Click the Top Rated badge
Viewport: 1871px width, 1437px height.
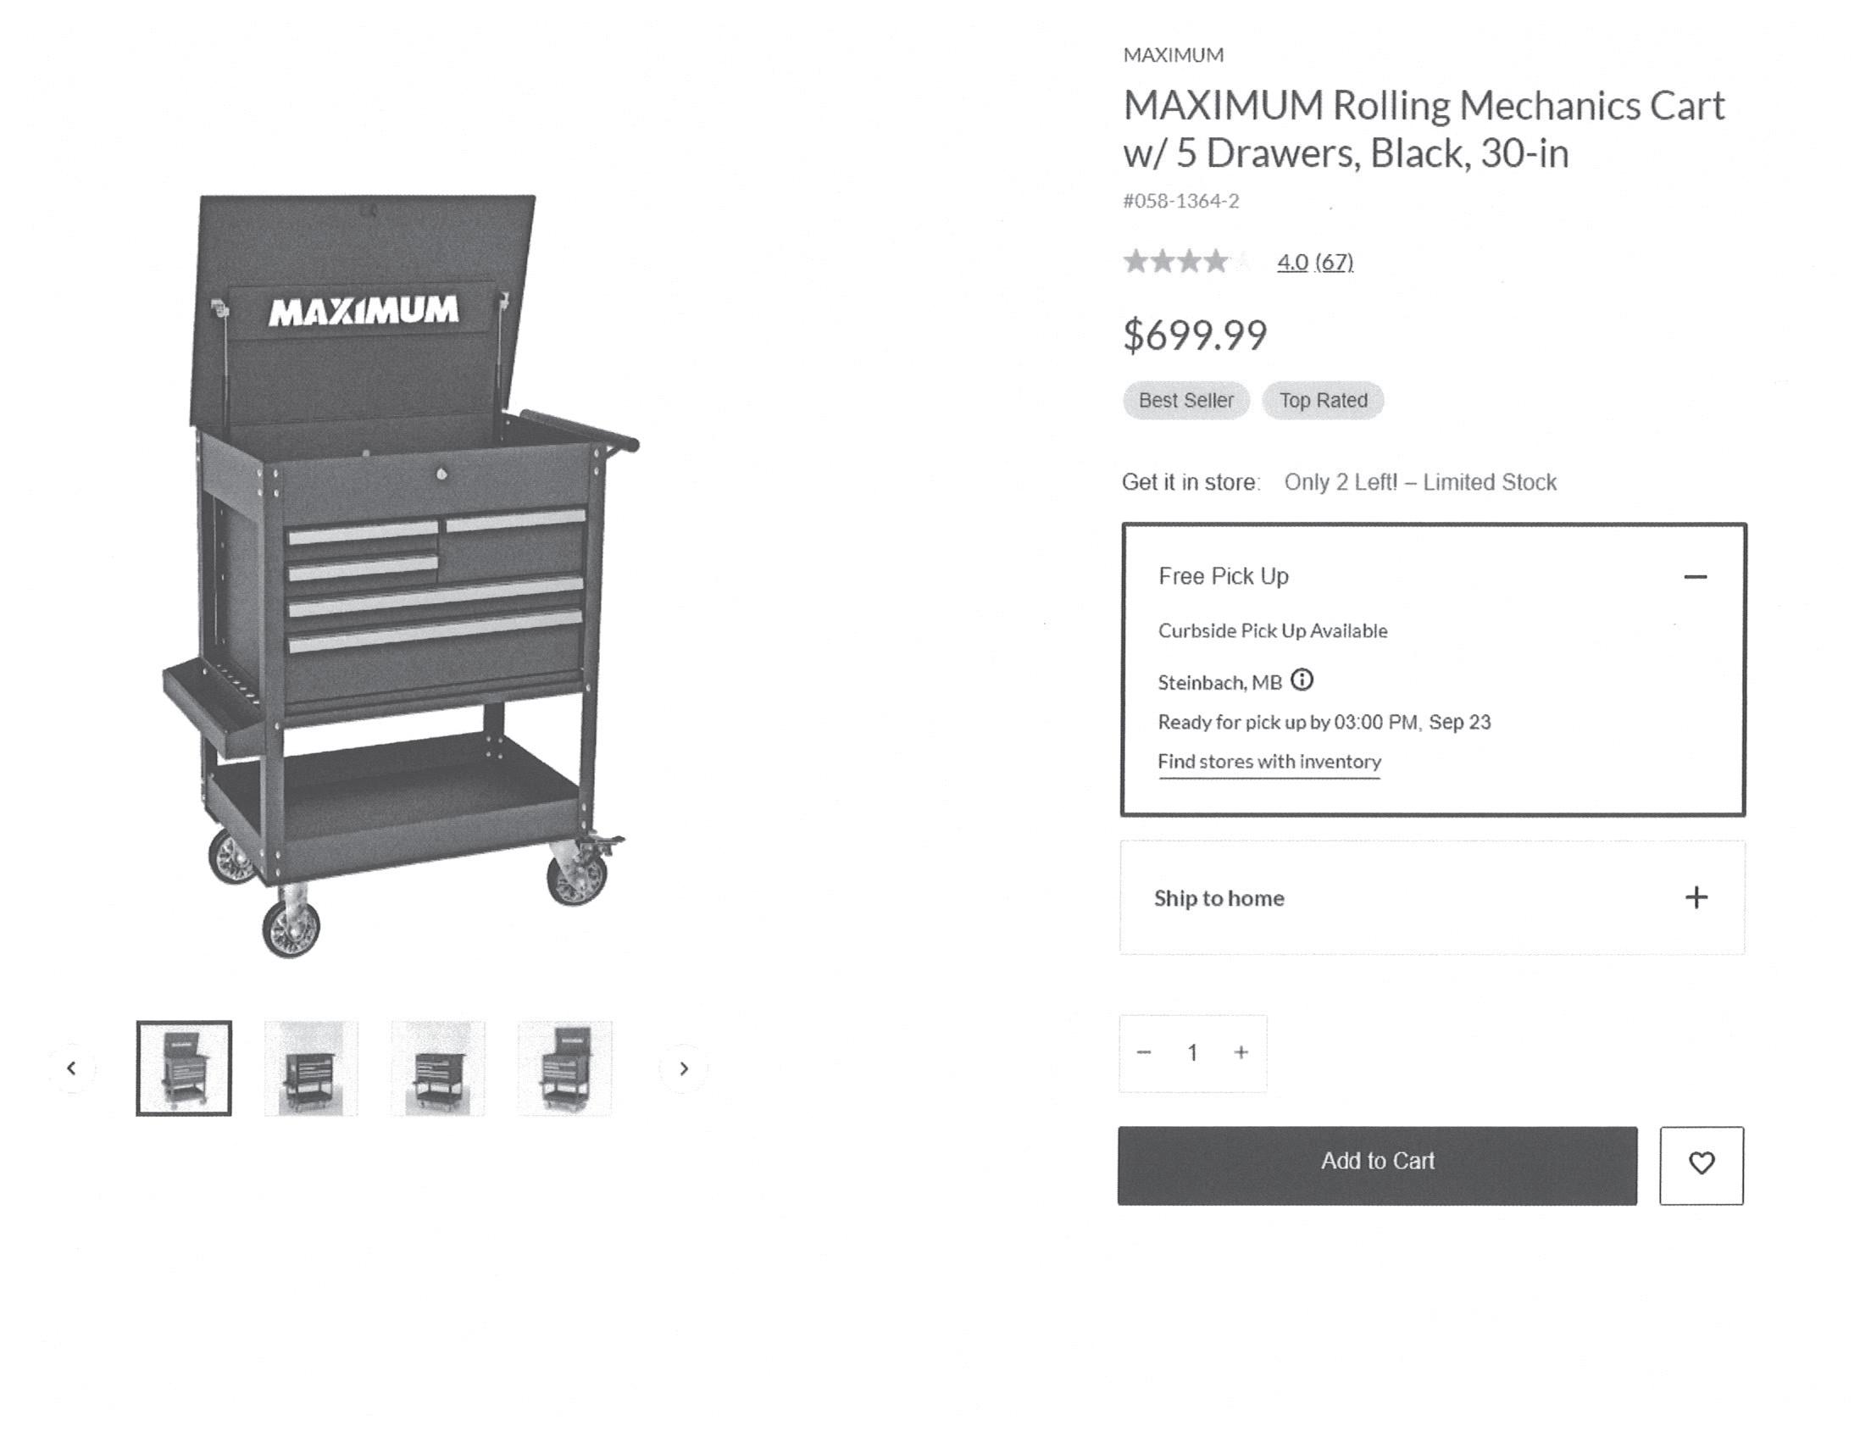tap(1323, 400)
